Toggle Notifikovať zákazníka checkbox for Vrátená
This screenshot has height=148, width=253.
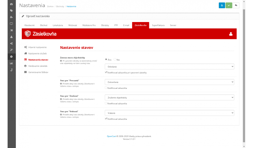(x=106, y=119)
